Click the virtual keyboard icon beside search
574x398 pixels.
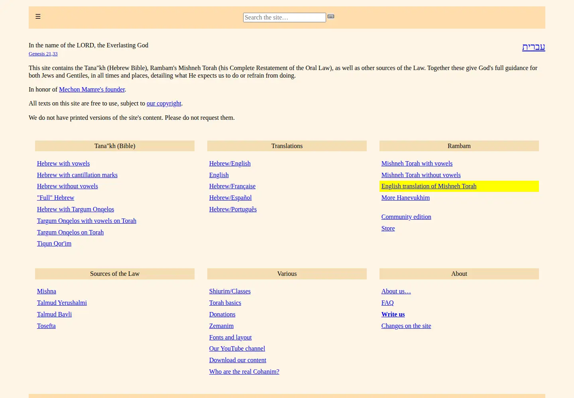click(331, 16)
